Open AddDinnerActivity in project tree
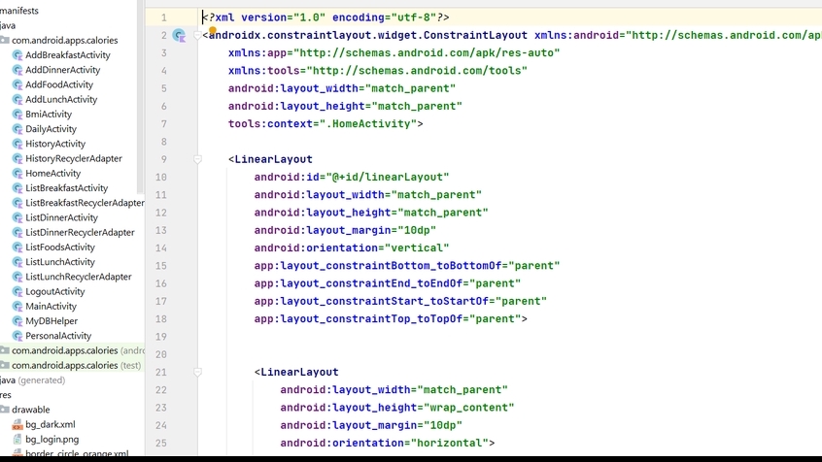 pos(62,70)
